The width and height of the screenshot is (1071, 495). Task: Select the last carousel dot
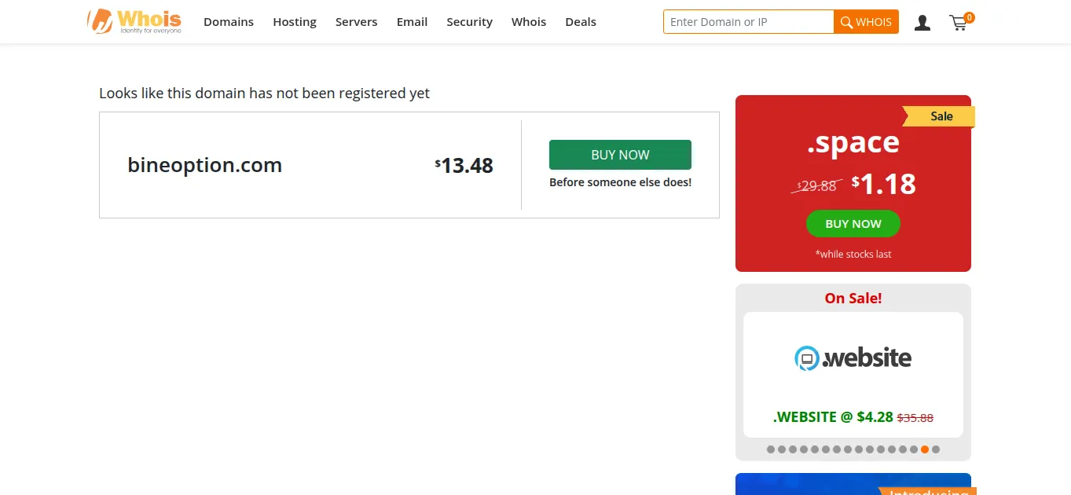(x=936, y=449)
